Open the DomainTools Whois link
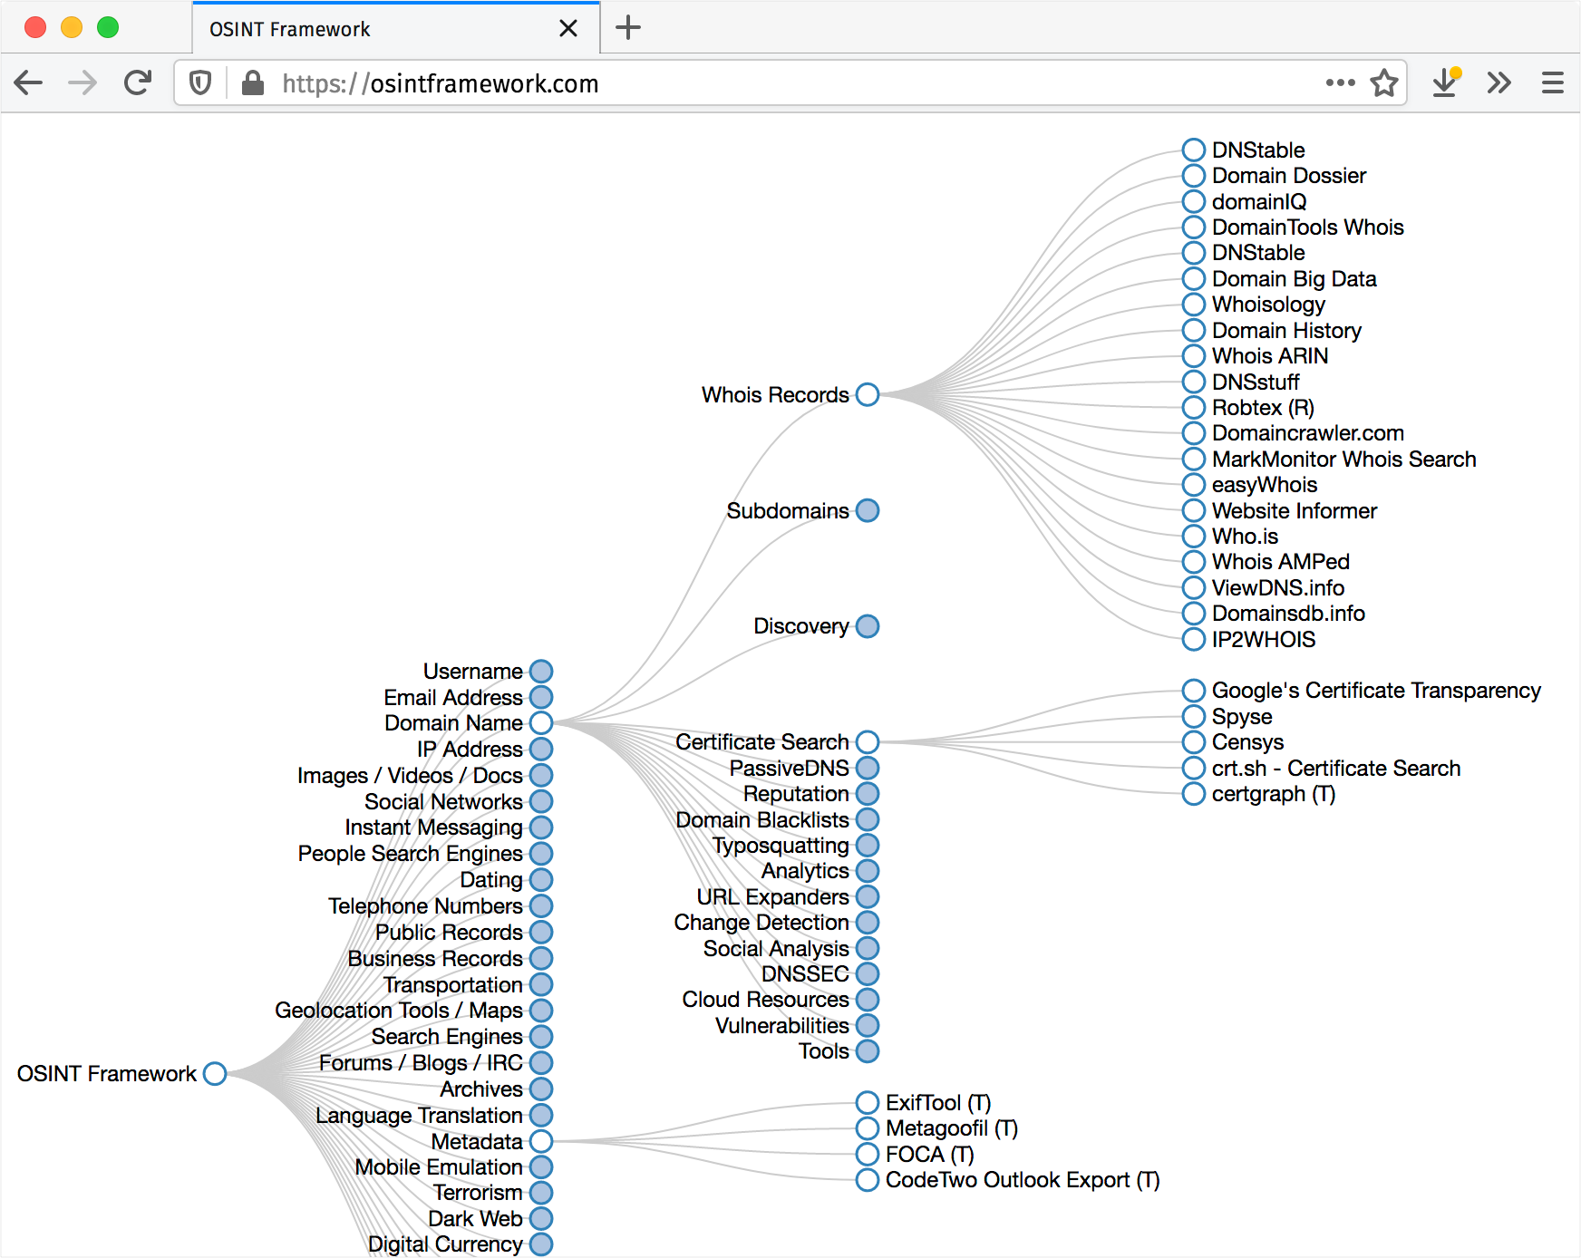The width and height of the screenshot is (1581, 1258). pyautogui.click(x=1307, y=227)
